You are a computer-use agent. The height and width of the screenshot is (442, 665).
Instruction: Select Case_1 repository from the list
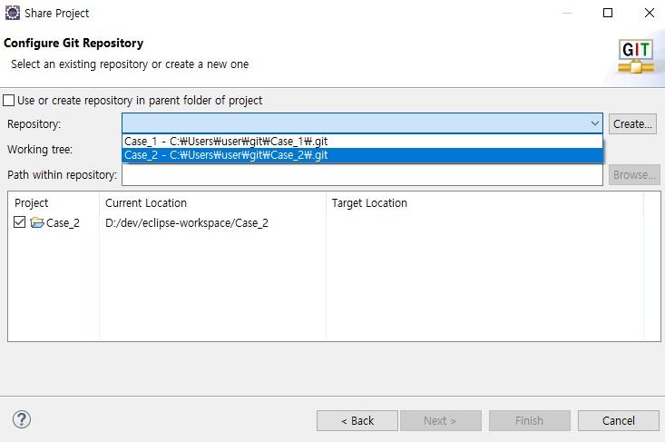[x=362, y=142]
